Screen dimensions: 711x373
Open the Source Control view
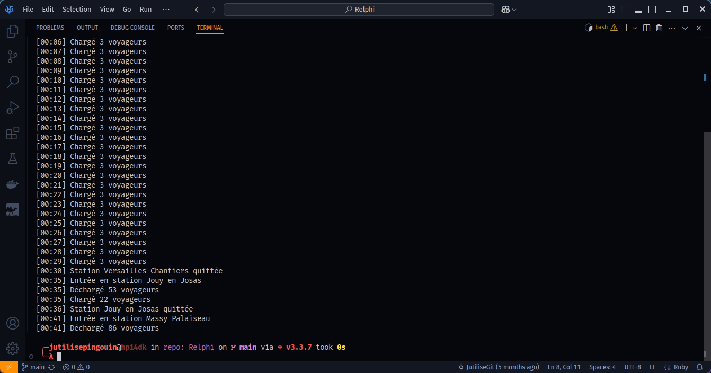point(12,57)
